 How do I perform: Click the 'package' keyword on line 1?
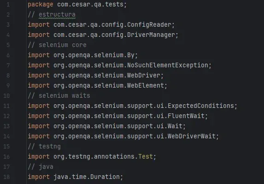41,5
